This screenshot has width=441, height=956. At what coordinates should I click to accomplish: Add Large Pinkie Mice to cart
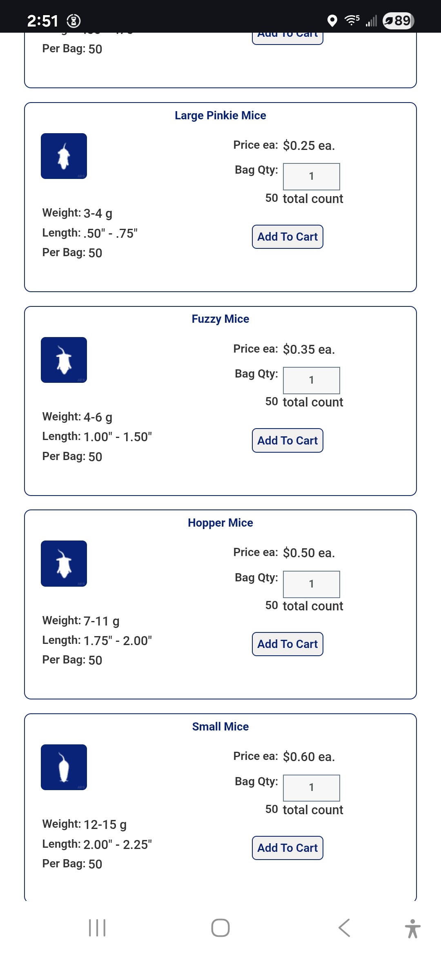(x=287, y=237)
